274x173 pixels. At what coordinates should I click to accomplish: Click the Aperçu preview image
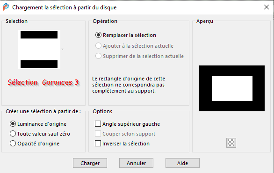pos(232,88)
